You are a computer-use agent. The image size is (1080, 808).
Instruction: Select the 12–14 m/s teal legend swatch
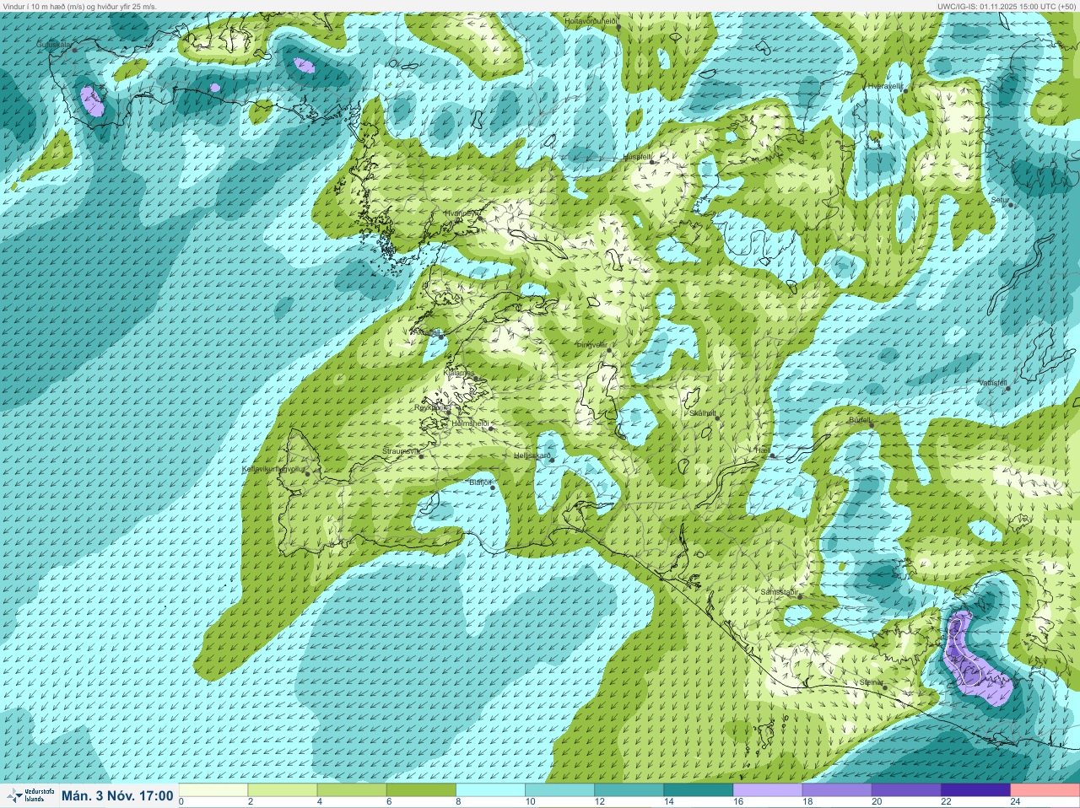click(x=629, y=790)
